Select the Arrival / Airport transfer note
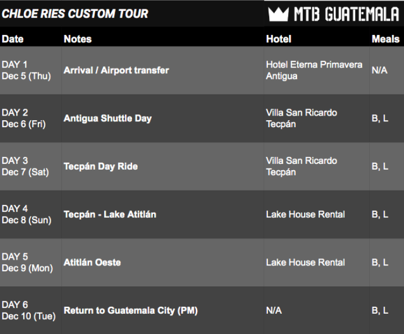The width and height of the screenshot is (404, 334). [116, 70]
